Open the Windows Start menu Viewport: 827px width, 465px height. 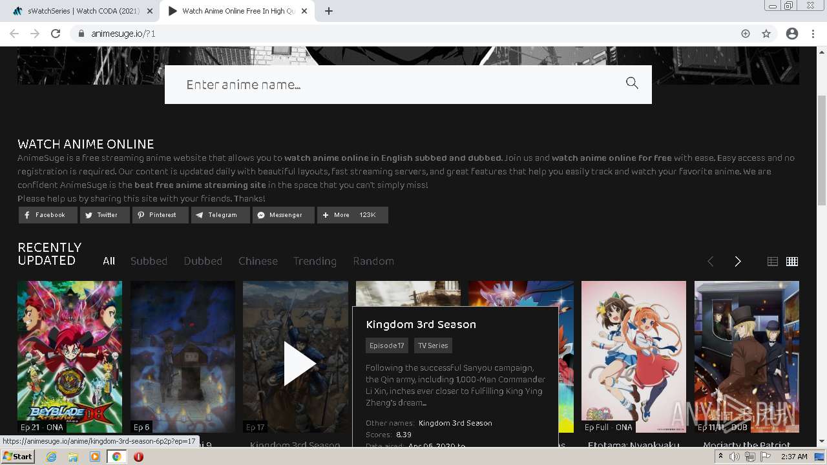pos(17,457)
